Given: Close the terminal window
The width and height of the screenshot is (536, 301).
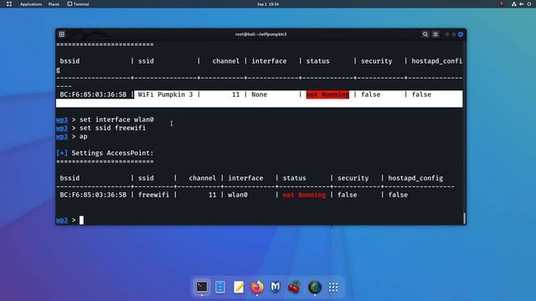Looking at the screenshot, I should click(461, 34).
